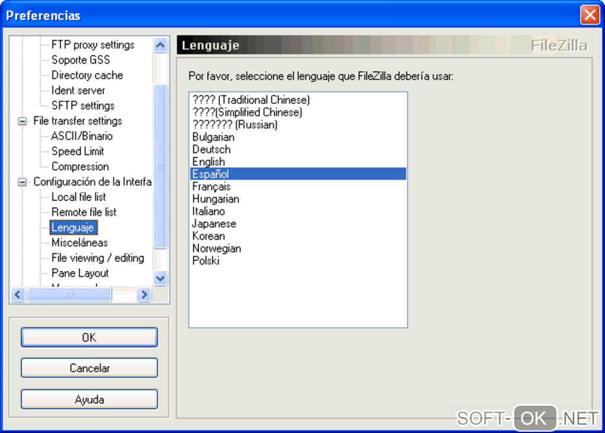Select Deutsch in language list
The image size is (605, 433).
click(x=298, y=149)
